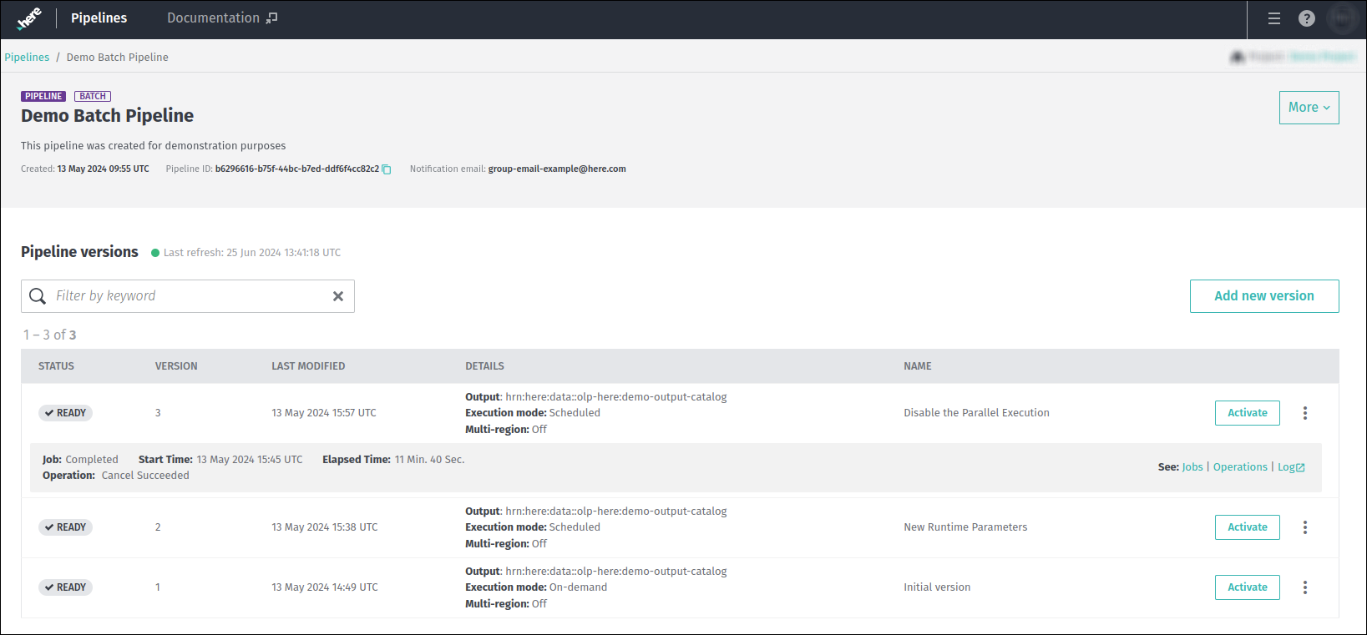Open the kebab menu for version 3

click(1305, 413)
